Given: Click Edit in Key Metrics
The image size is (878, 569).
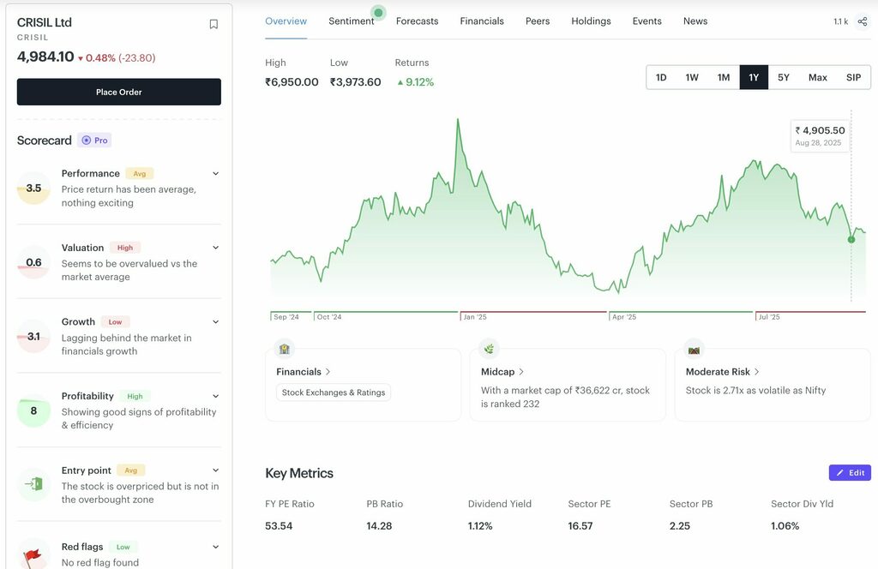Looking at the screenshot, I should point(850,473).
